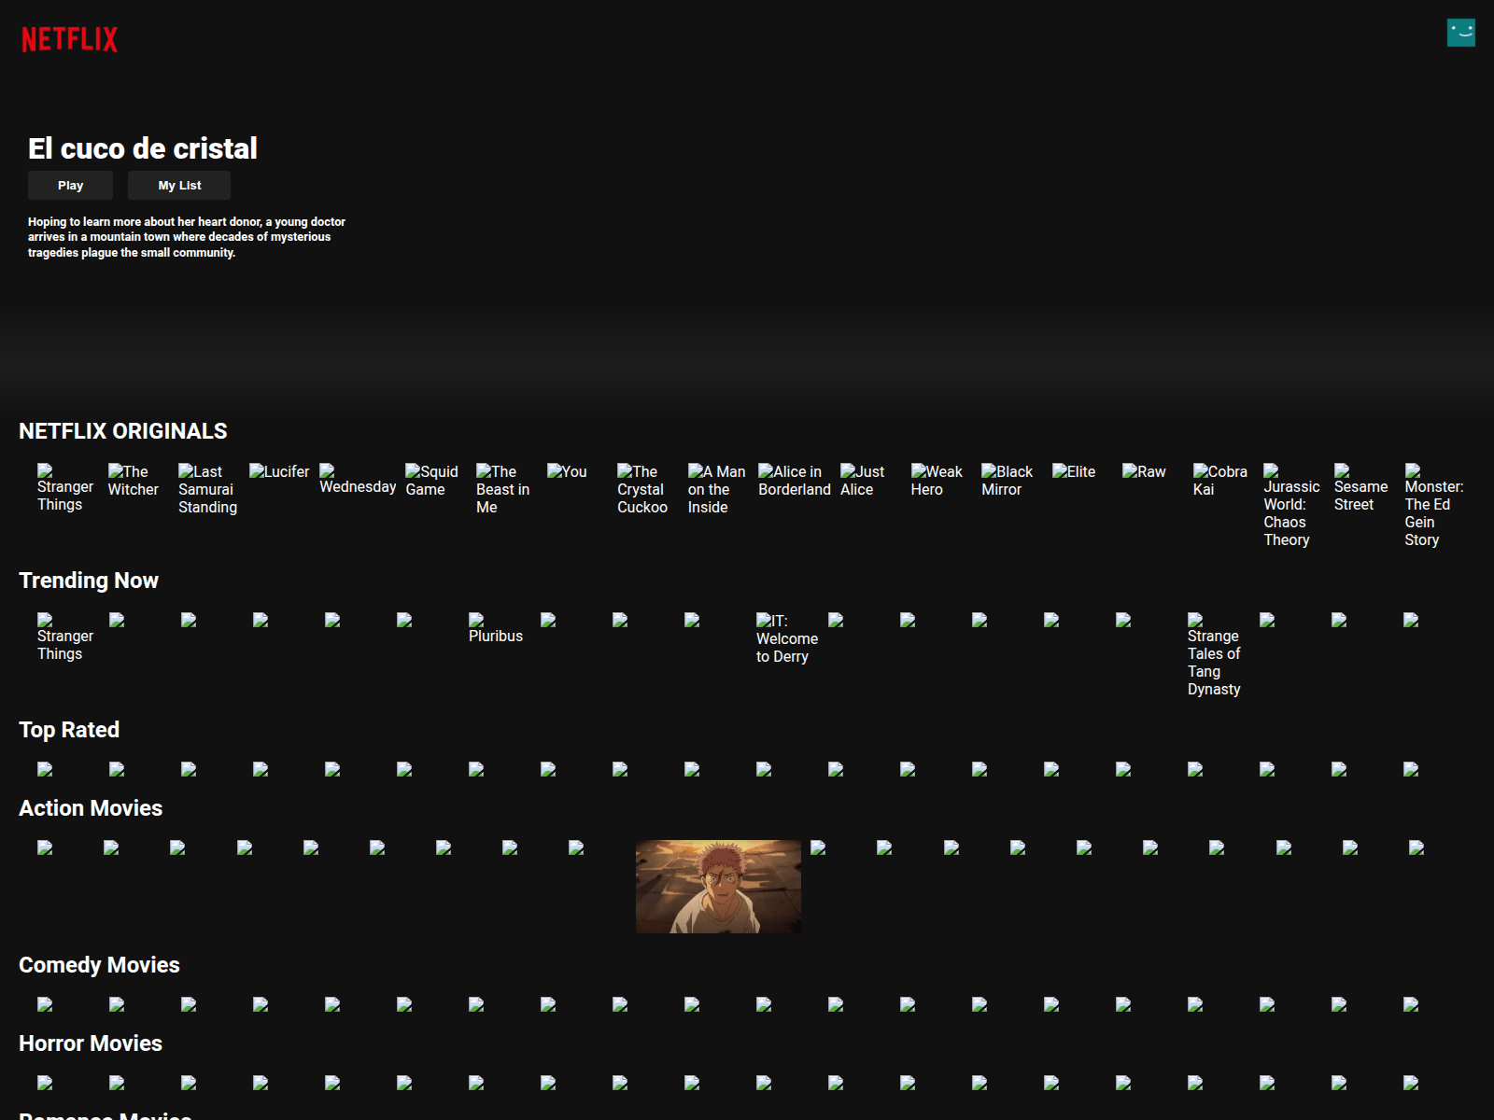Select The Witcher poster
This screenshot has width=1494, height=1120.
tap(134, 481)
